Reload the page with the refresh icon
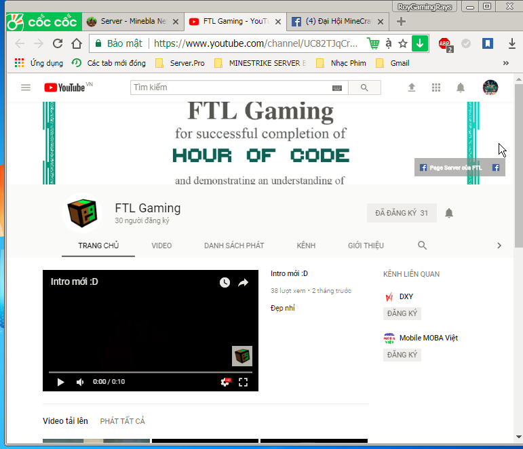 point(58,43)
